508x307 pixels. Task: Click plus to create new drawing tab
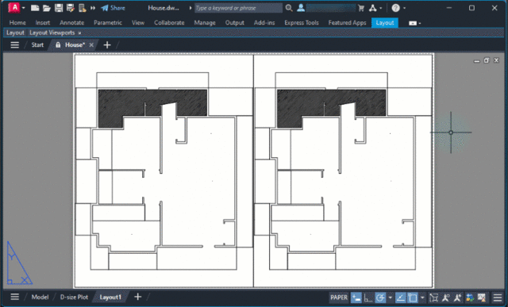tap(107, 45)
